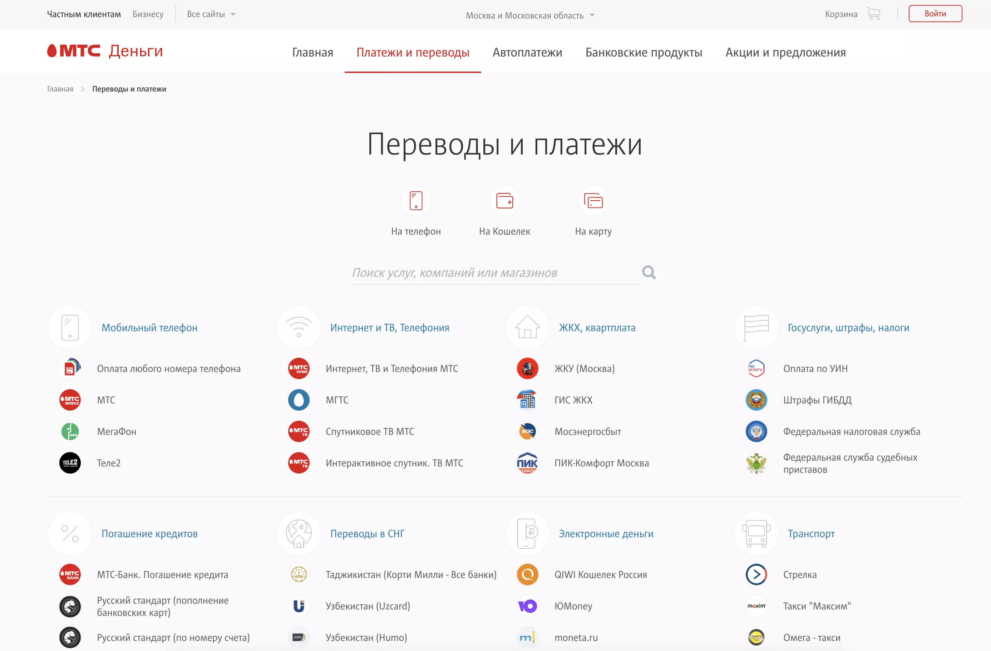
Task: Open the Главная menu item
Action: 313,53
